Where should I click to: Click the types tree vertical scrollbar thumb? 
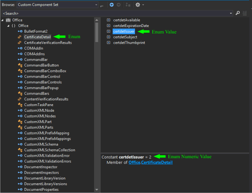pos(96,32)
